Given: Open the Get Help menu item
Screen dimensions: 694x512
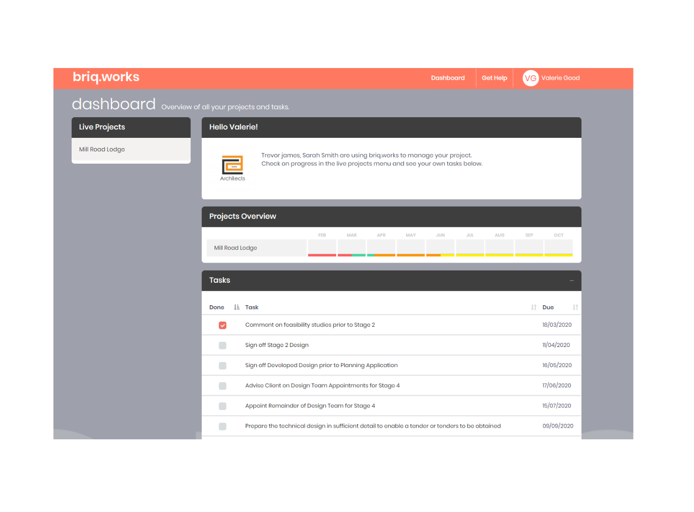Looking at the screenshot, I should (x=494, y=78).
